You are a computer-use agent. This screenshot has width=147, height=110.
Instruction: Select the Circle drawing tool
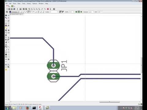[x=6, y=52]
